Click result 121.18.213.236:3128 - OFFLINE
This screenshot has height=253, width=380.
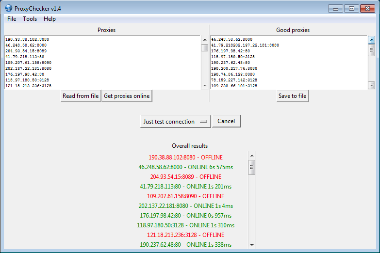185,235
